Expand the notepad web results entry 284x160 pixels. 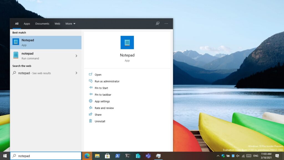76,73
